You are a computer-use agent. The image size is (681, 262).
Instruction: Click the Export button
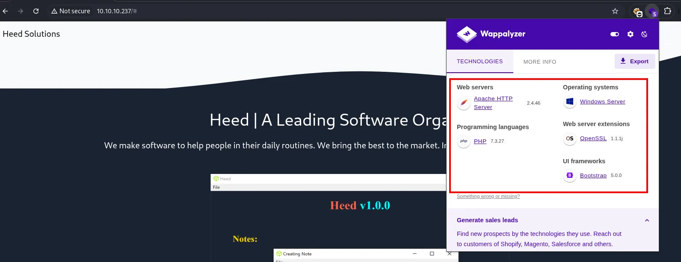(x=635, y=61)
